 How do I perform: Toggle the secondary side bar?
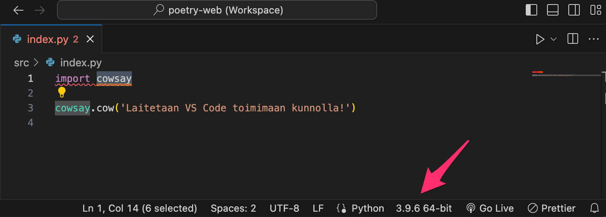click(574, 10)
